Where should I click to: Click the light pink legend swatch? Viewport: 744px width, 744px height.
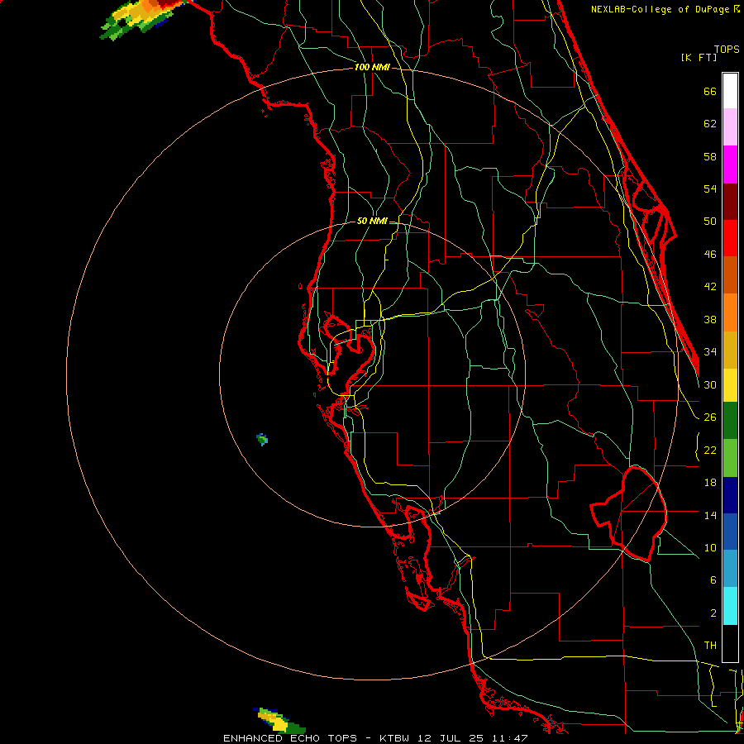730,127
